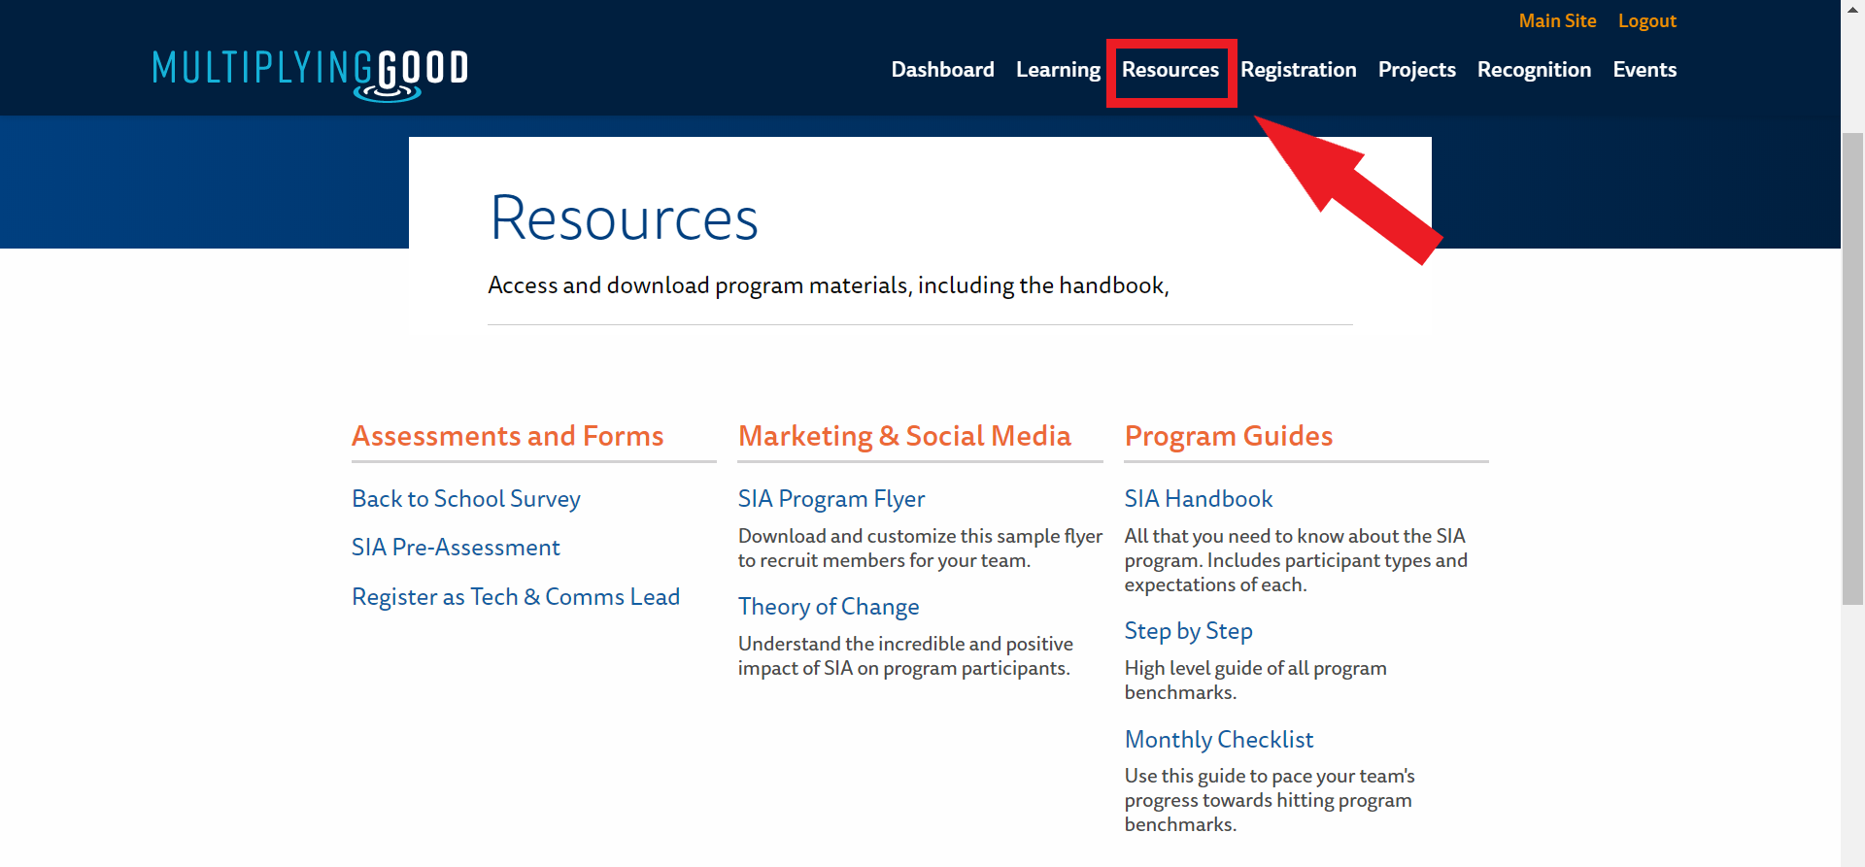
Task: Click the Logout link
Action: pos(1646,21)
